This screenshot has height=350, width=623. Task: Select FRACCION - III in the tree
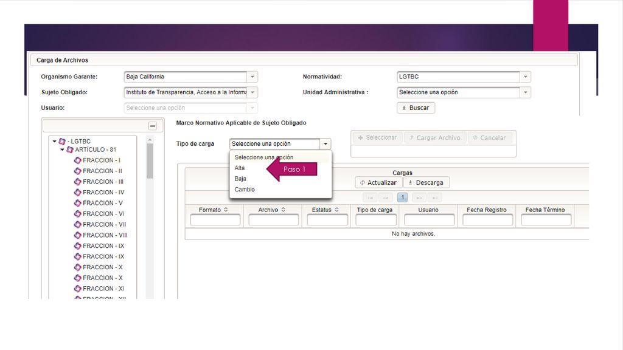103,182
